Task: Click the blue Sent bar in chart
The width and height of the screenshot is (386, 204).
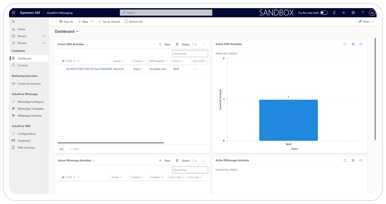Action: pyautogui.click(x=288, y=120)
